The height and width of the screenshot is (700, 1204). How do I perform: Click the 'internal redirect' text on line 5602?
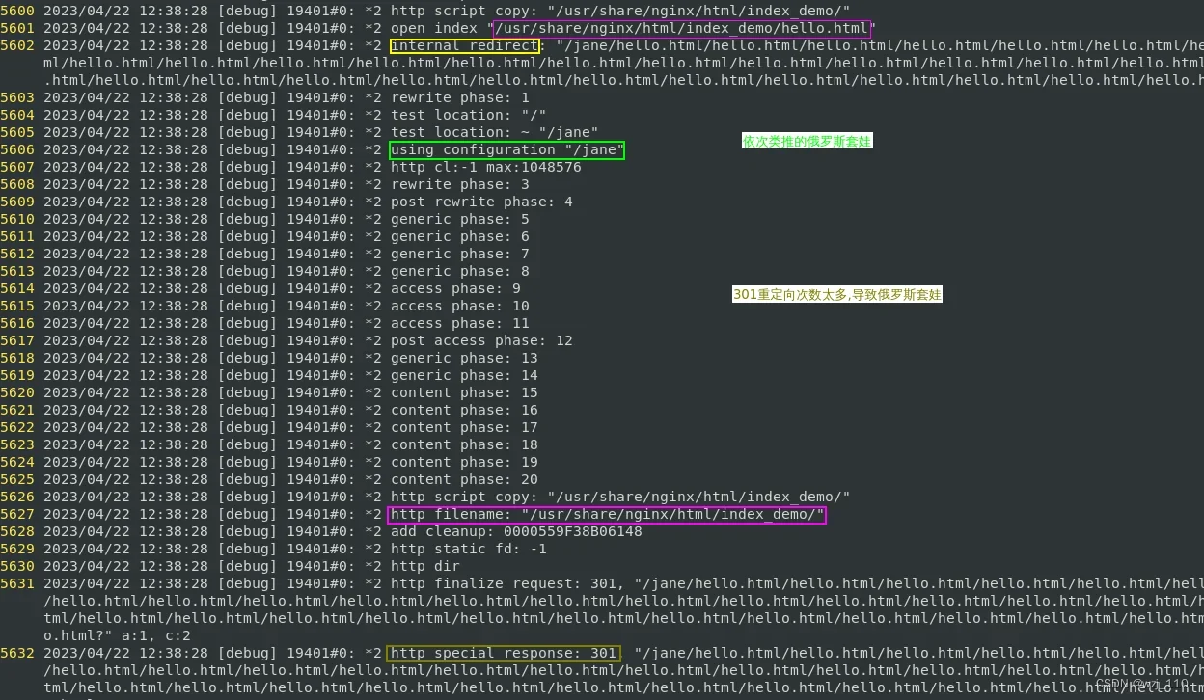(464, 45)
